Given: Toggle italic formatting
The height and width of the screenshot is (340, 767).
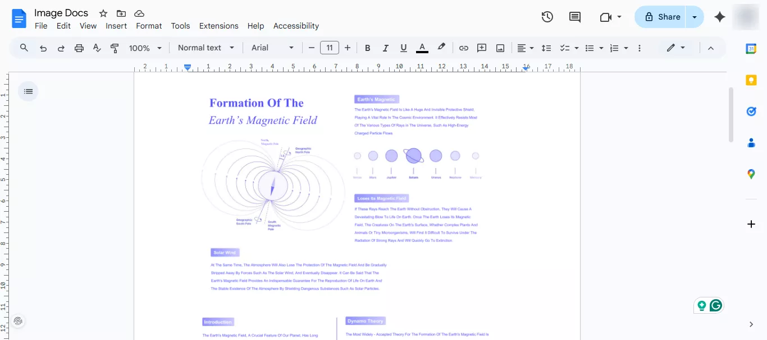Looking at the screenshot, I should pos(385,48).
